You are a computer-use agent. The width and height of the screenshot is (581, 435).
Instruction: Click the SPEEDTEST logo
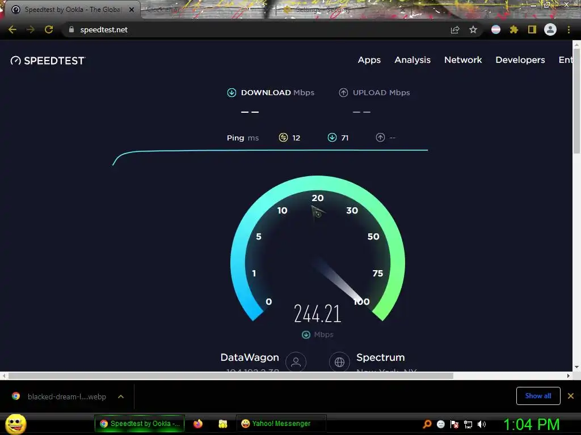tap(48, 61)
